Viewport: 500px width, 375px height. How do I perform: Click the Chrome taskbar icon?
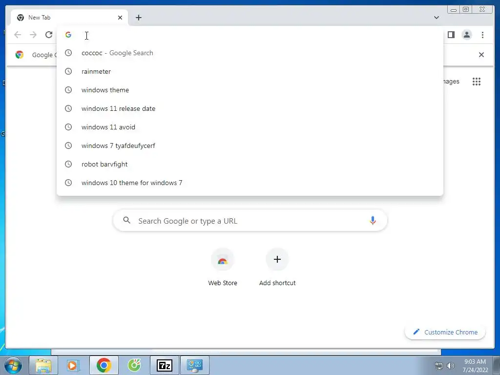pyautogui.click(x=104, y=365)
